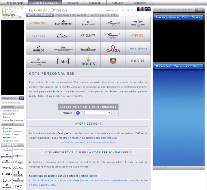The image size is (207, 190).
Task: Show the Événements tab in right panel
Action: (x=181, y=66)
